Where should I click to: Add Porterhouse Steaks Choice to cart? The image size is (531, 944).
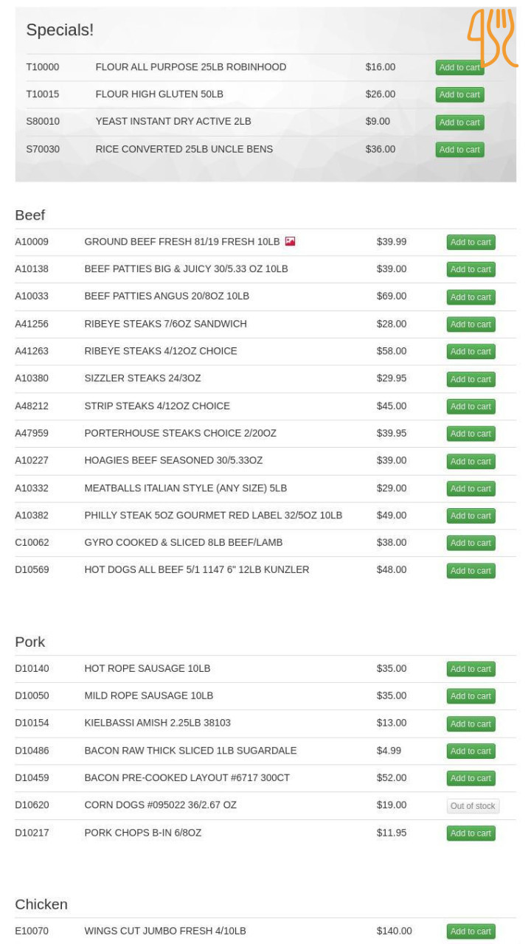point(471,434)
